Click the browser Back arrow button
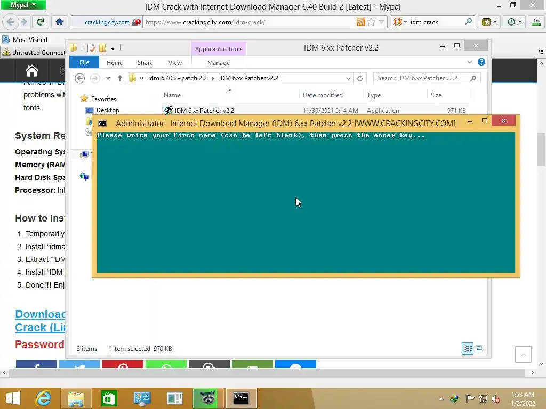The image size is (546, 409). click(x=11, y=22)
